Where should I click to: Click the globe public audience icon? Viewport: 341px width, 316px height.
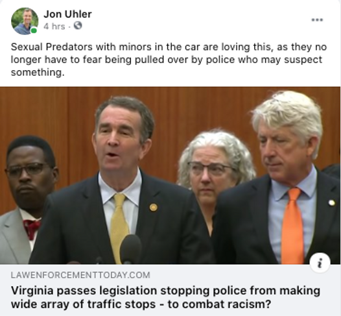coord(78,26)
